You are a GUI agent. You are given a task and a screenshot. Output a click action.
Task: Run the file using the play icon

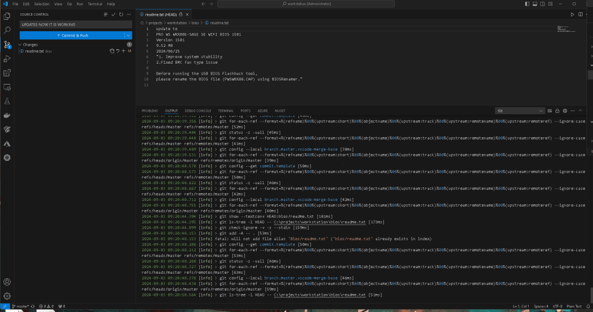coord(572,14)
